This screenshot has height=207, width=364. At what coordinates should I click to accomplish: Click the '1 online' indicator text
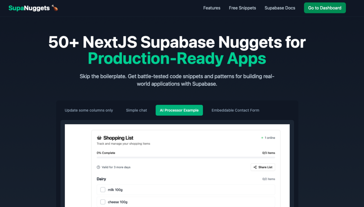coord(270,138)
